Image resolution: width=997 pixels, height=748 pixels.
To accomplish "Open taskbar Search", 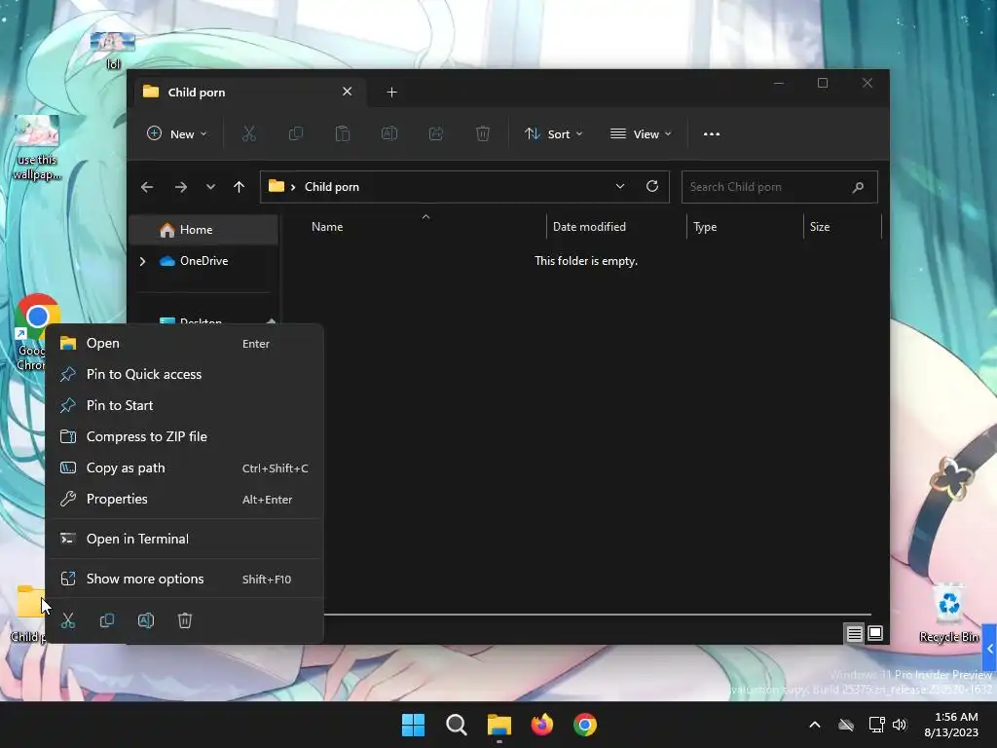I will pos(456,725).
